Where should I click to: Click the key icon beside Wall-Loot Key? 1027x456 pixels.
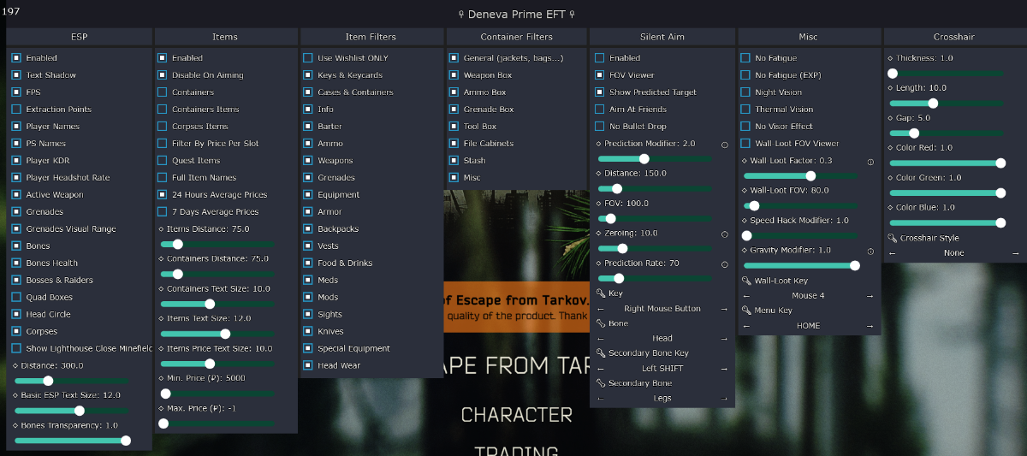(746, 281)
